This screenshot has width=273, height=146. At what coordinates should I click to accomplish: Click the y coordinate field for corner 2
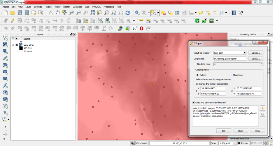248,94
